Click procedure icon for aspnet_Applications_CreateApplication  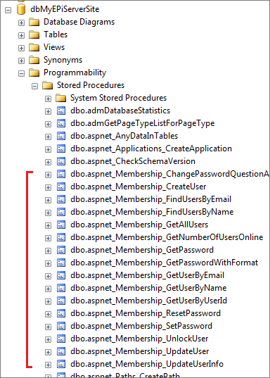61,149
